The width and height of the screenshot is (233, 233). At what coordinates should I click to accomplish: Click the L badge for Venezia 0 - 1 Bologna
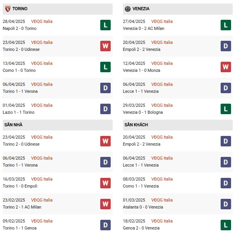point(226,109)
